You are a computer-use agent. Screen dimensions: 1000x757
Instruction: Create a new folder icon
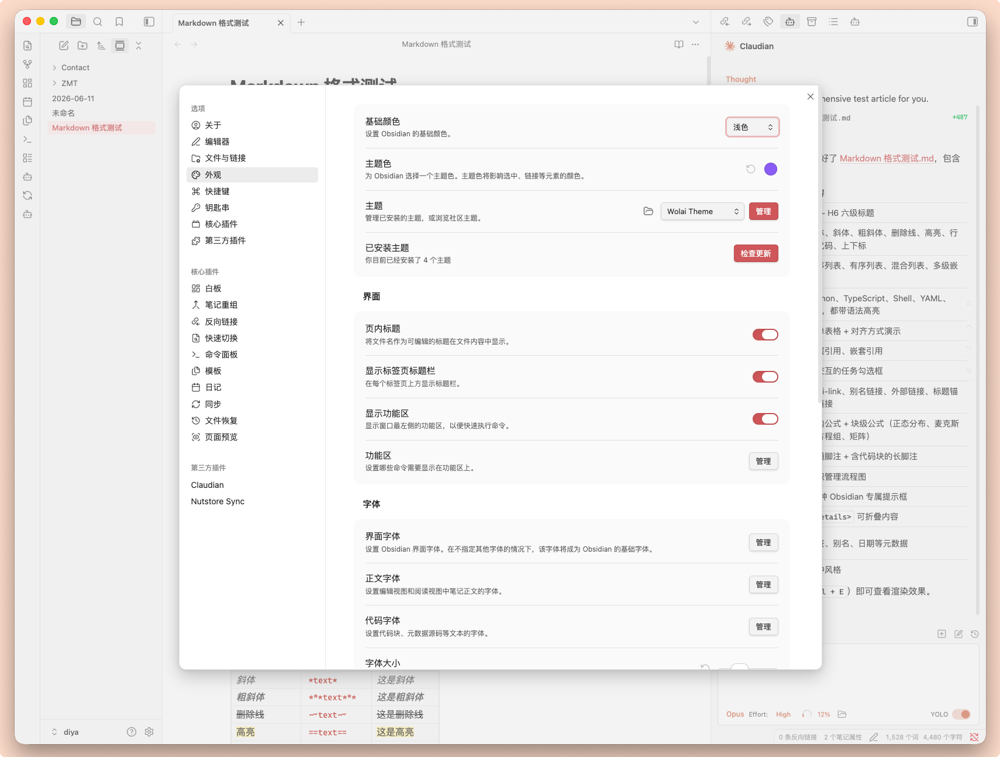[82, 46]
